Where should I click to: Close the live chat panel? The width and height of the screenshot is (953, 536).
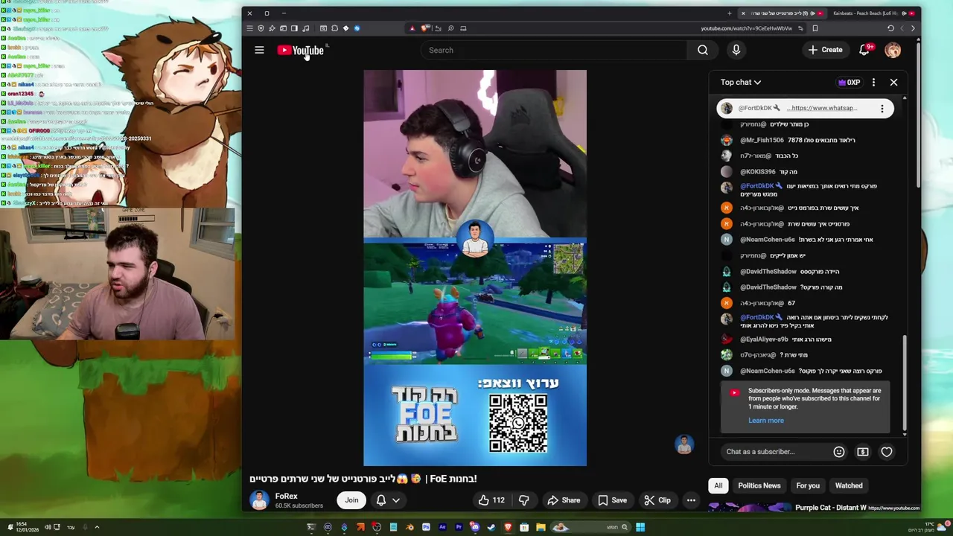[893, 82]
